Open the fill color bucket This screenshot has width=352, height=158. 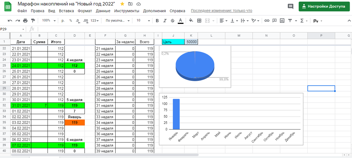click(x=191, y=21)
